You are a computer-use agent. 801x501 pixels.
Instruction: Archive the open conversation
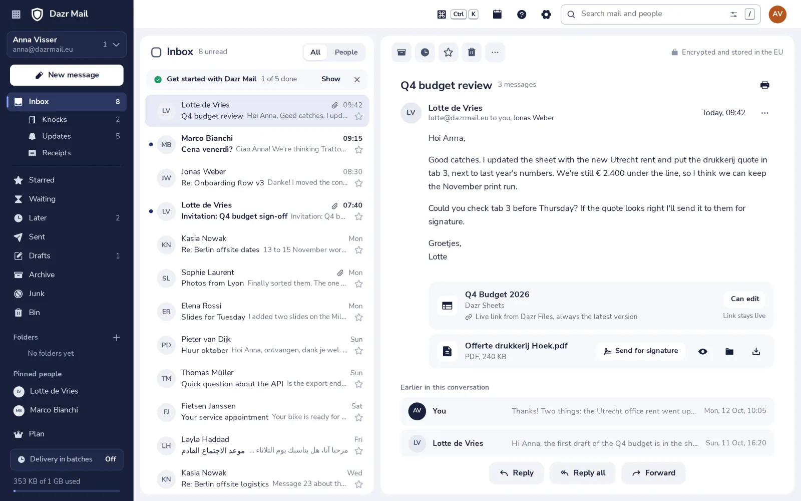(x=402, y=52)
